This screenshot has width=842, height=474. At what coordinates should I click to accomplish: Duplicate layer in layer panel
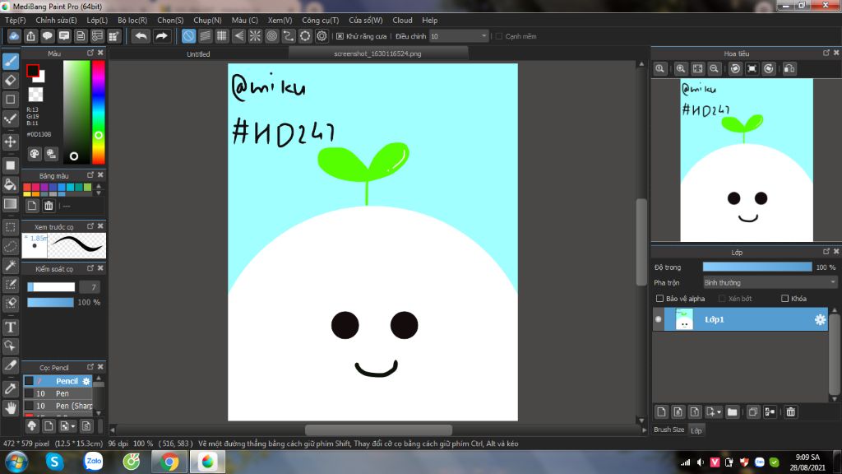pos(753,411)
